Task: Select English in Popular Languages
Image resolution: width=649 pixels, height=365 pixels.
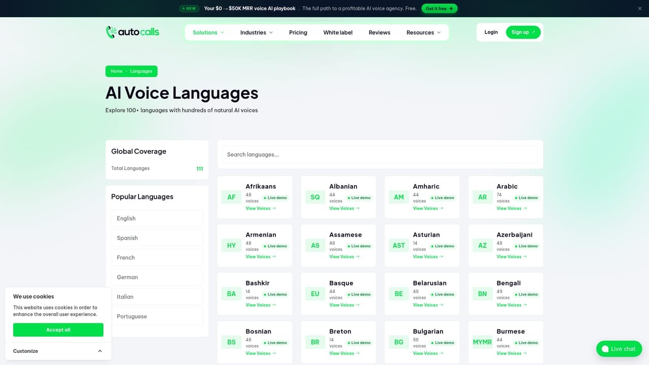Action: (x=157, y=218)
